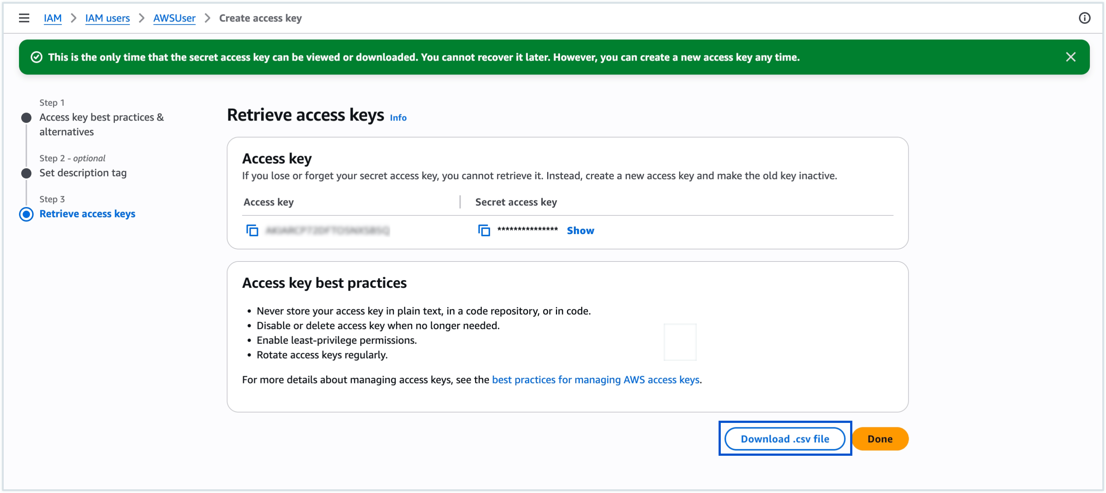This screenshot has width=1106, height=493.
Task: Click 'Enable least-privilege permissions.' bullet
Action: click(x=337, y=340)
